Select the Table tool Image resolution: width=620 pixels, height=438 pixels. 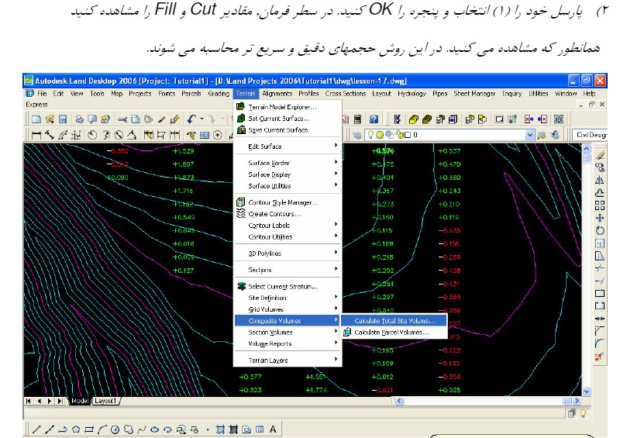click(260, 429)
